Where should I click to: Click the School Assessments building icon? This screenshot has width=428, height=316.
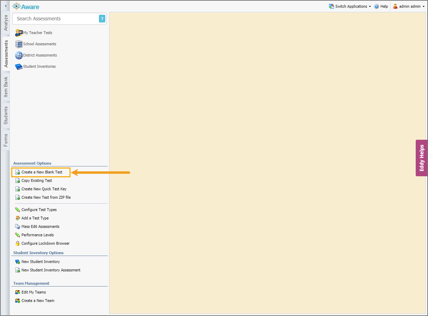19,44
